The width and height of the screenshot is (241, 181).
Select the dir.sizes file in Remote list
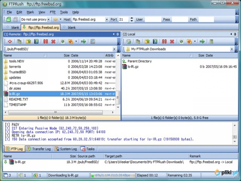[x=59, y=88]
